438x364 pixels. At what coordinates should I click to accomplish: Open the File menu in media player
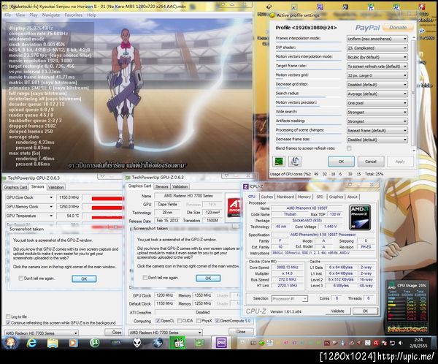8,15
